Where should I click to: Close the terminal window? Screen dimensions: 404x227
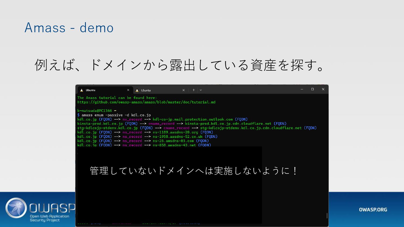323,89
